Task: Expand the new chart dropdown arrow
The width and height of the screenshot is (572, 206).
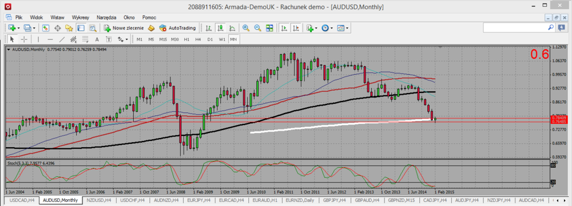Action: tap(19, 28)
